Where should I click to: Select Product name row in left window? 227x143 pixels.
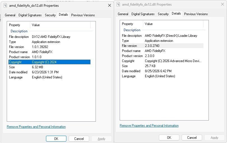point(49,52)
